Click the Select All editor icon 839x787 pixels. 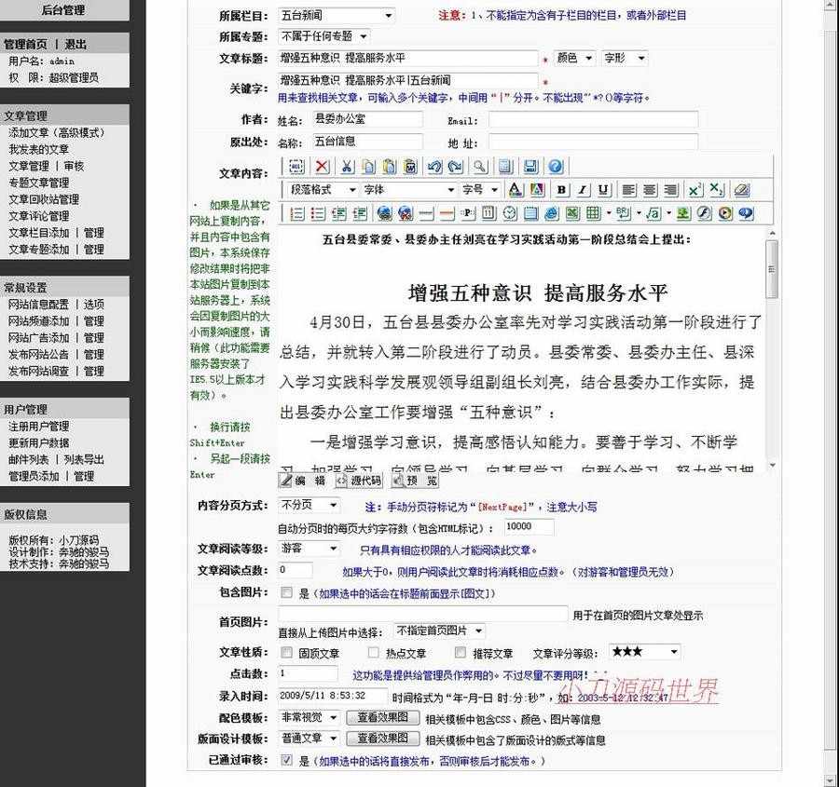click(x=296, y=167)
